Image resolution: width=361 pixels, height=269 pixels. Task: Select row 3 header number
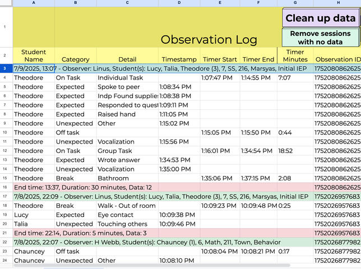pos(6,68)
